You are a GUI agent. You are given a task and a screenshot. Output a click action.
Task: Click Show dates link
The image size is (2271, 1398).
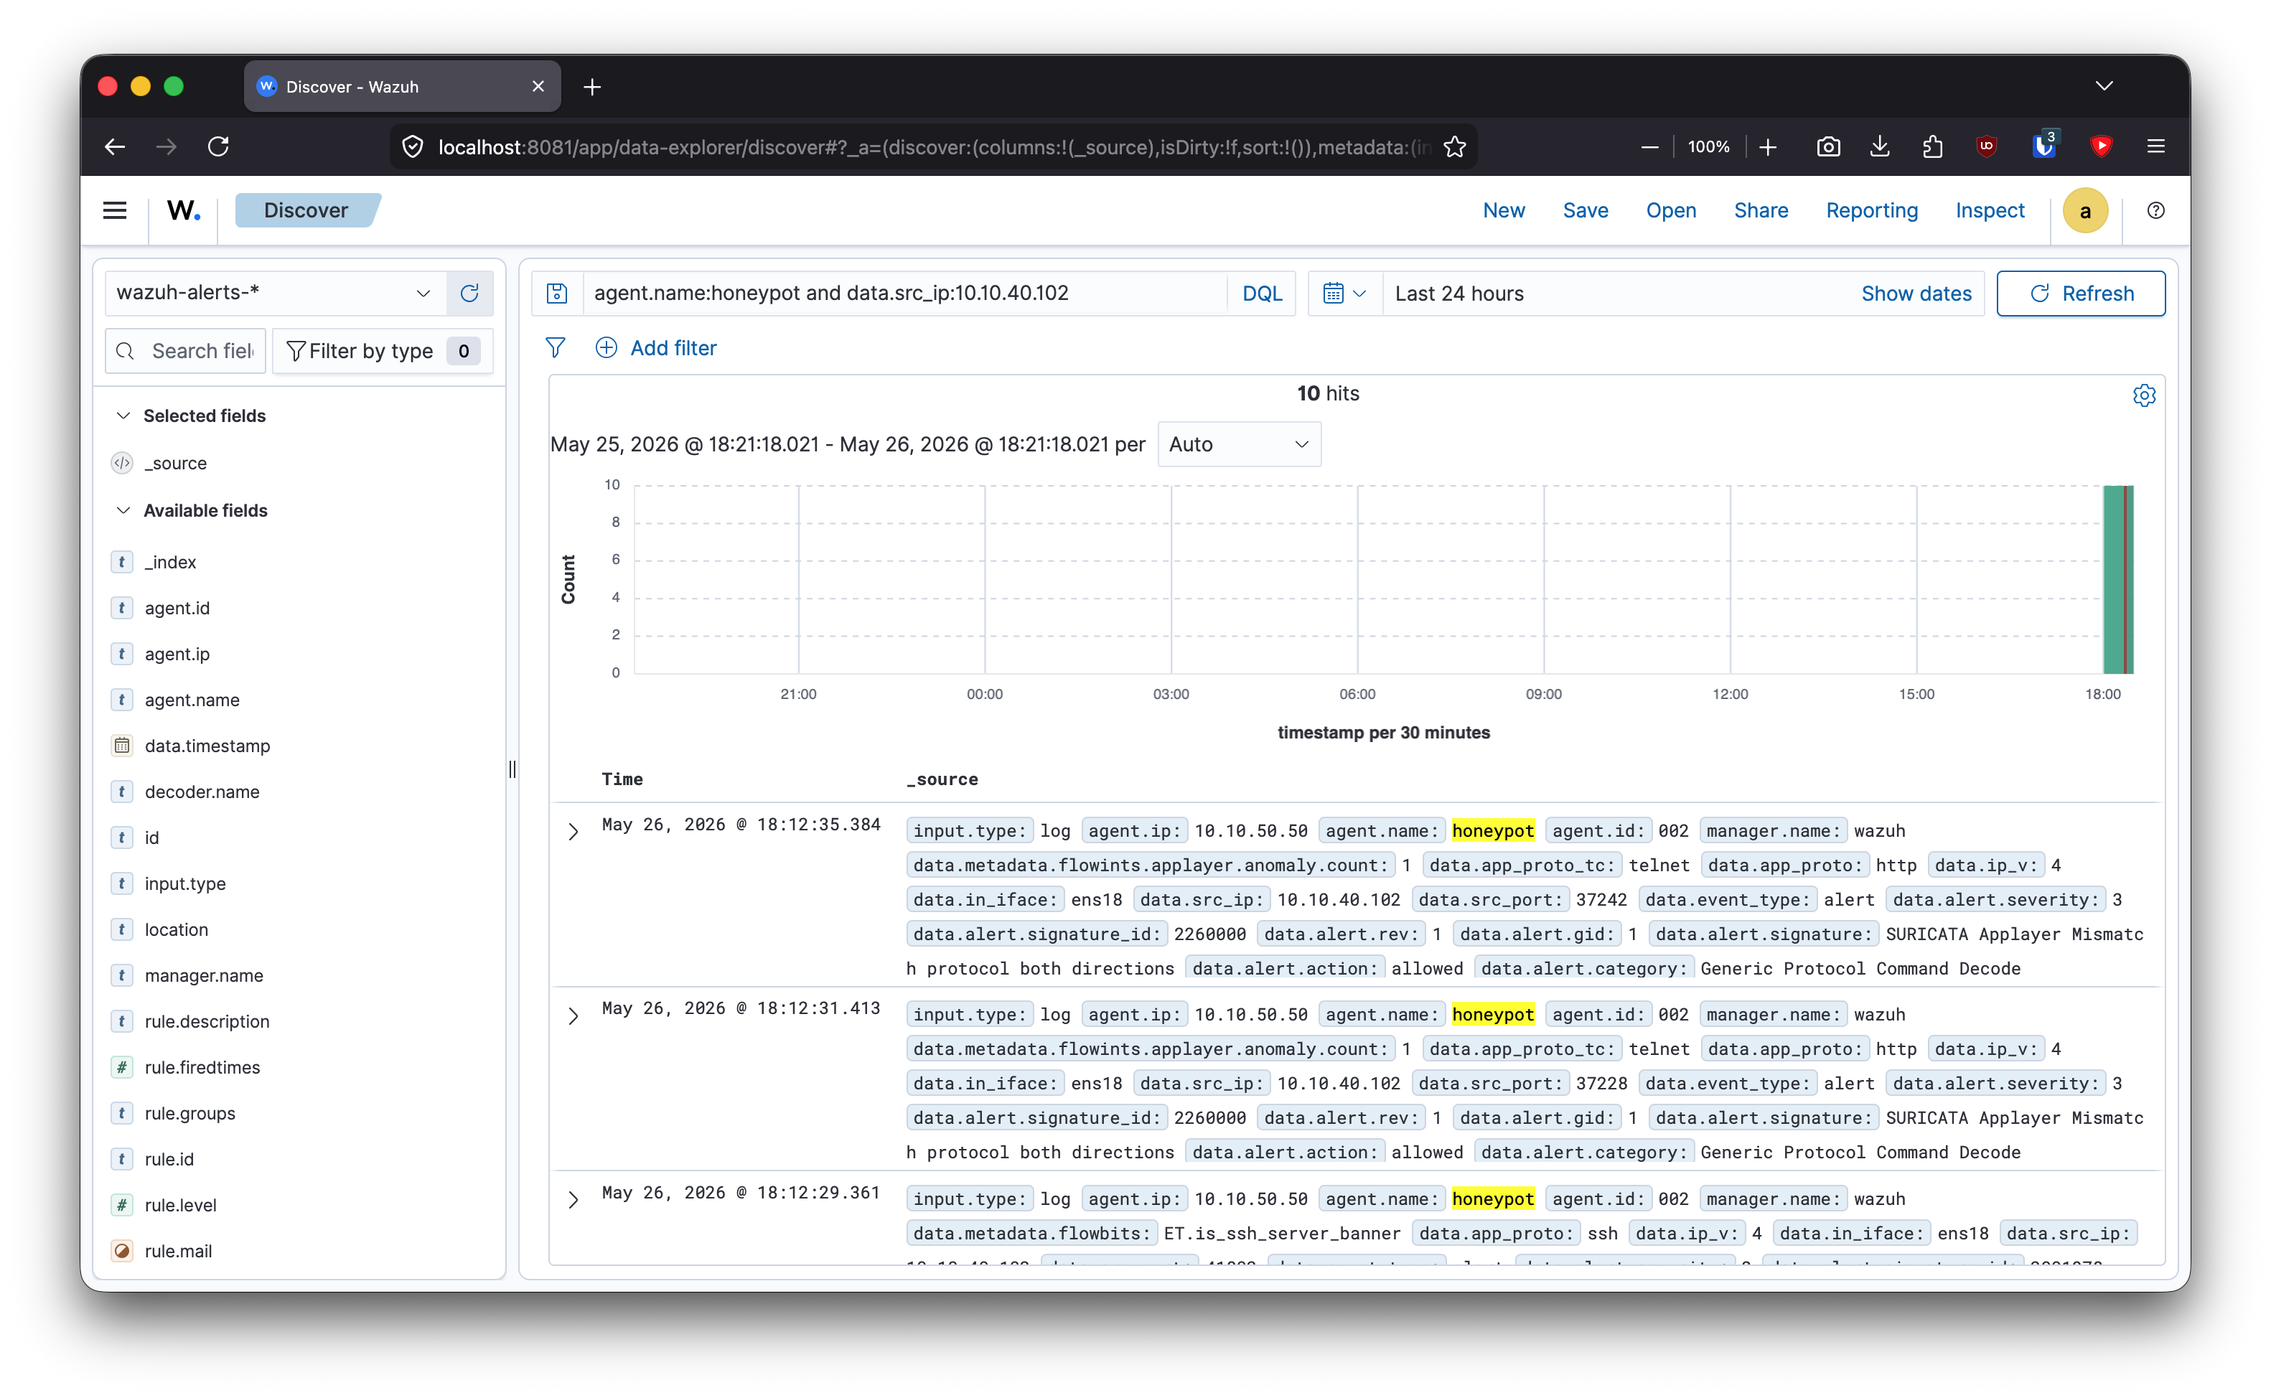coord(1916,293)
